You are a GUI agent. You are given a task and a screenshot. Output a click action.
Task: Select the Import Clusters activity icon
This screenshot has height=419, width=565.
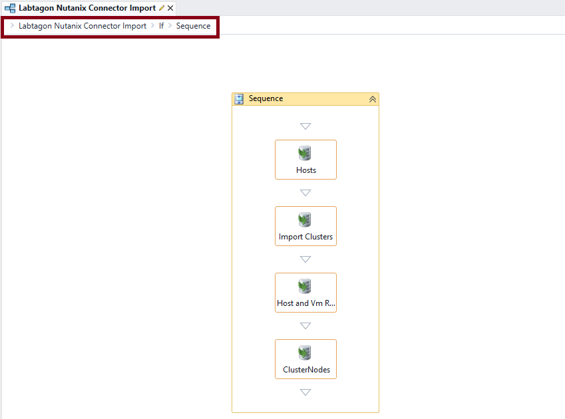click(x=305, y=220)
